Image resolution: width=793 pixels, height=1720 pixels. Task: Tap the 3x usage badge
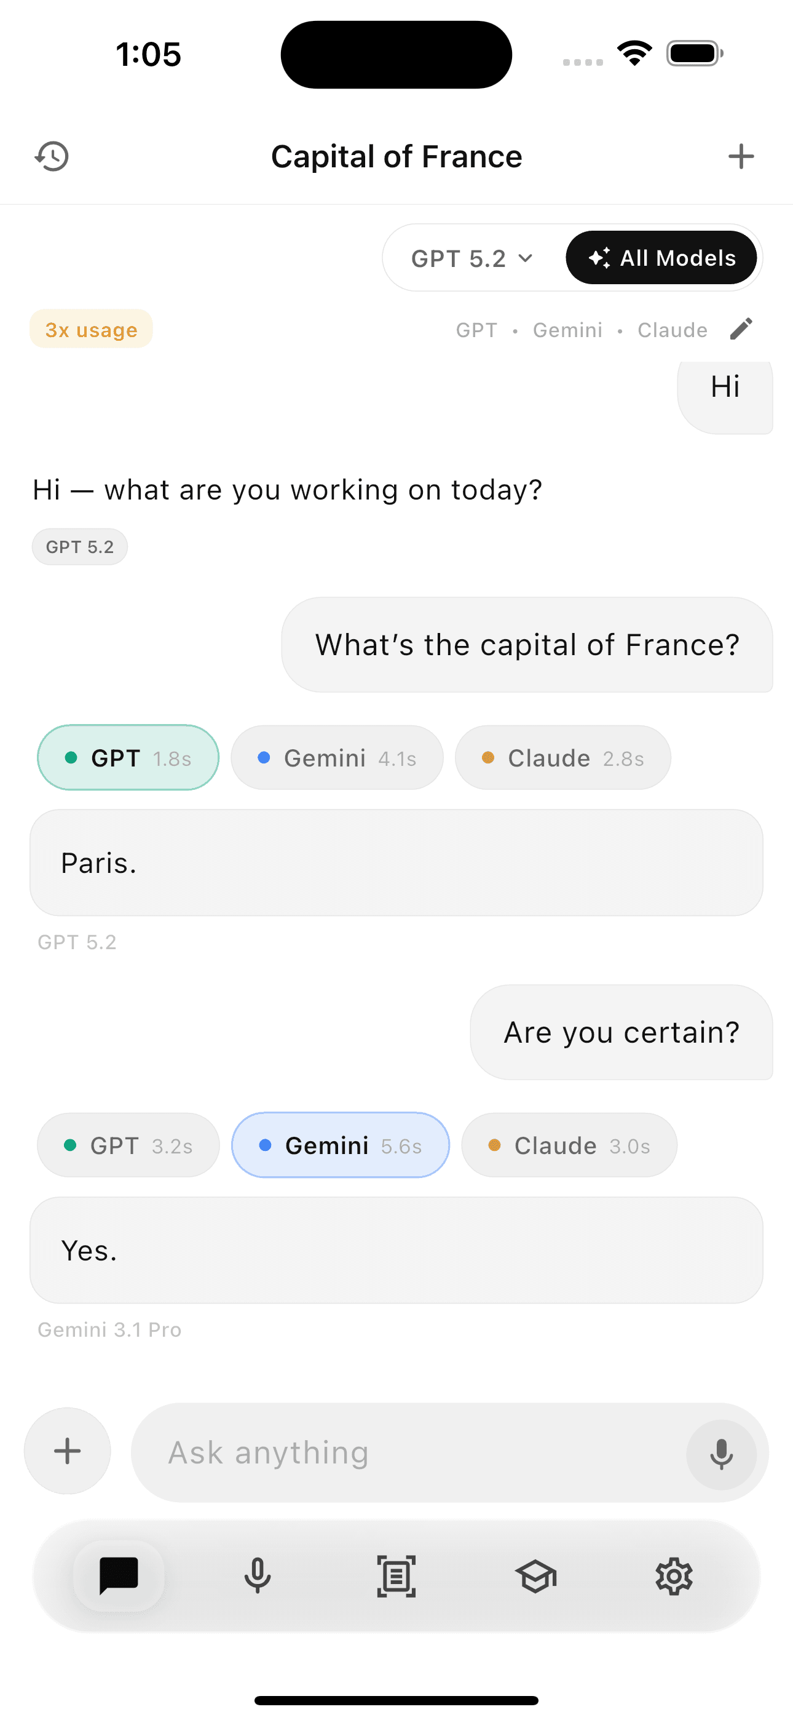click(x=92, y=329)
